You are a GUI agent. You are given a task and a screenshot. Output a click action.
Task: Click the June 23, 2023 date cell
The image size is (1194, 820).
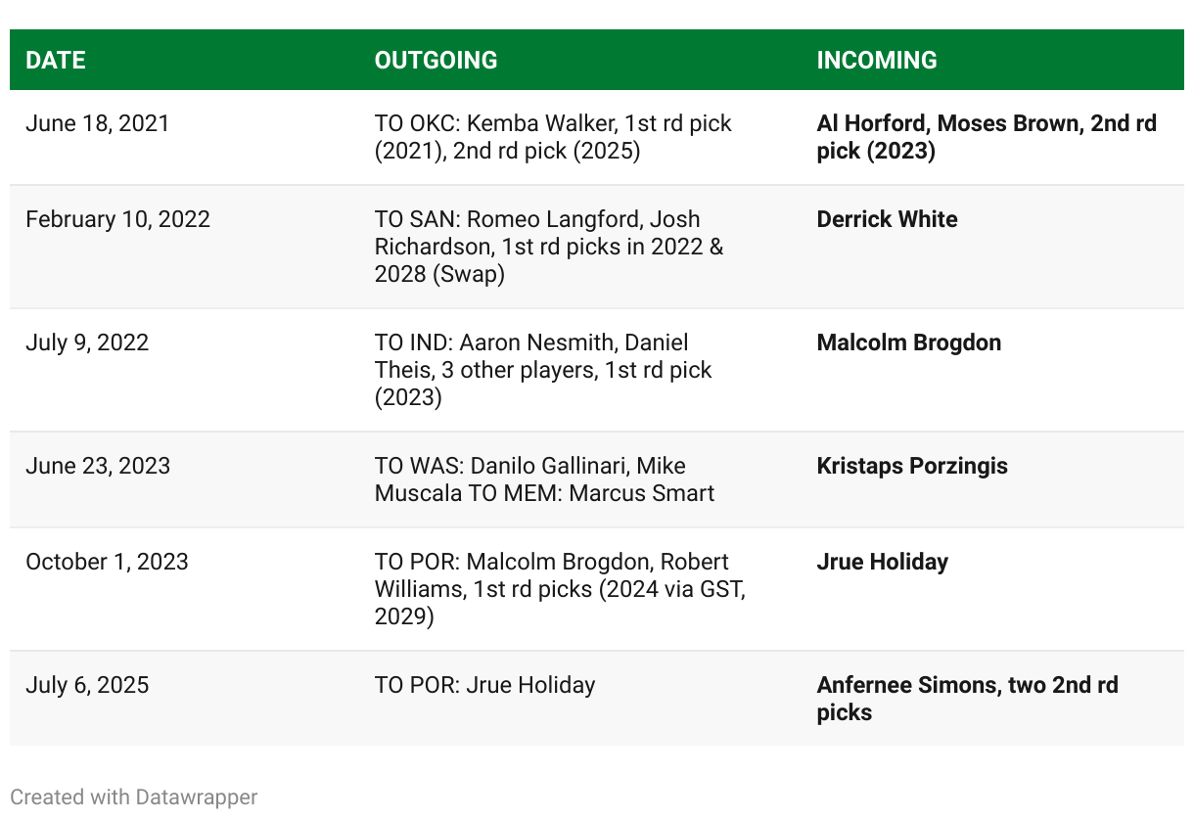point(184,479)
